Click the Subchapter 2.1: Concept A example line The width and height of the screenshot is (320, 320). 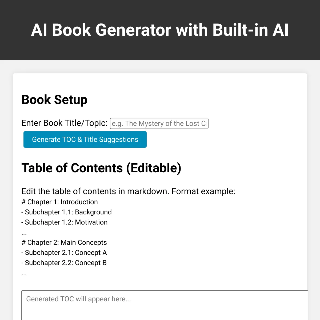[x=64, y=253]
